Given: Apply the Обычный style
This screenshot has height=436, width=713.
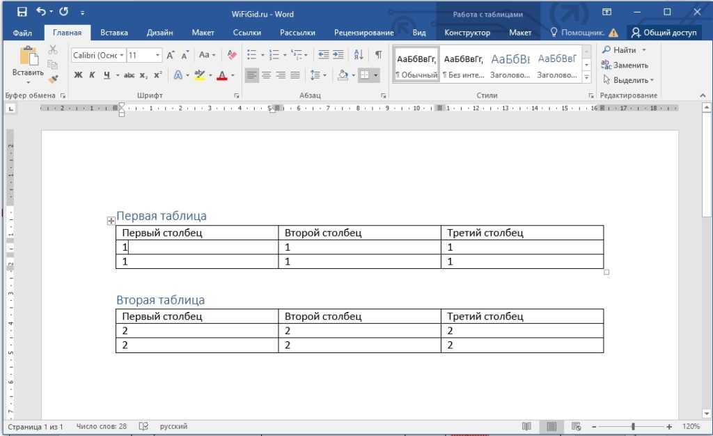Looking at the screenshot, I should click(x=416, y=65).
